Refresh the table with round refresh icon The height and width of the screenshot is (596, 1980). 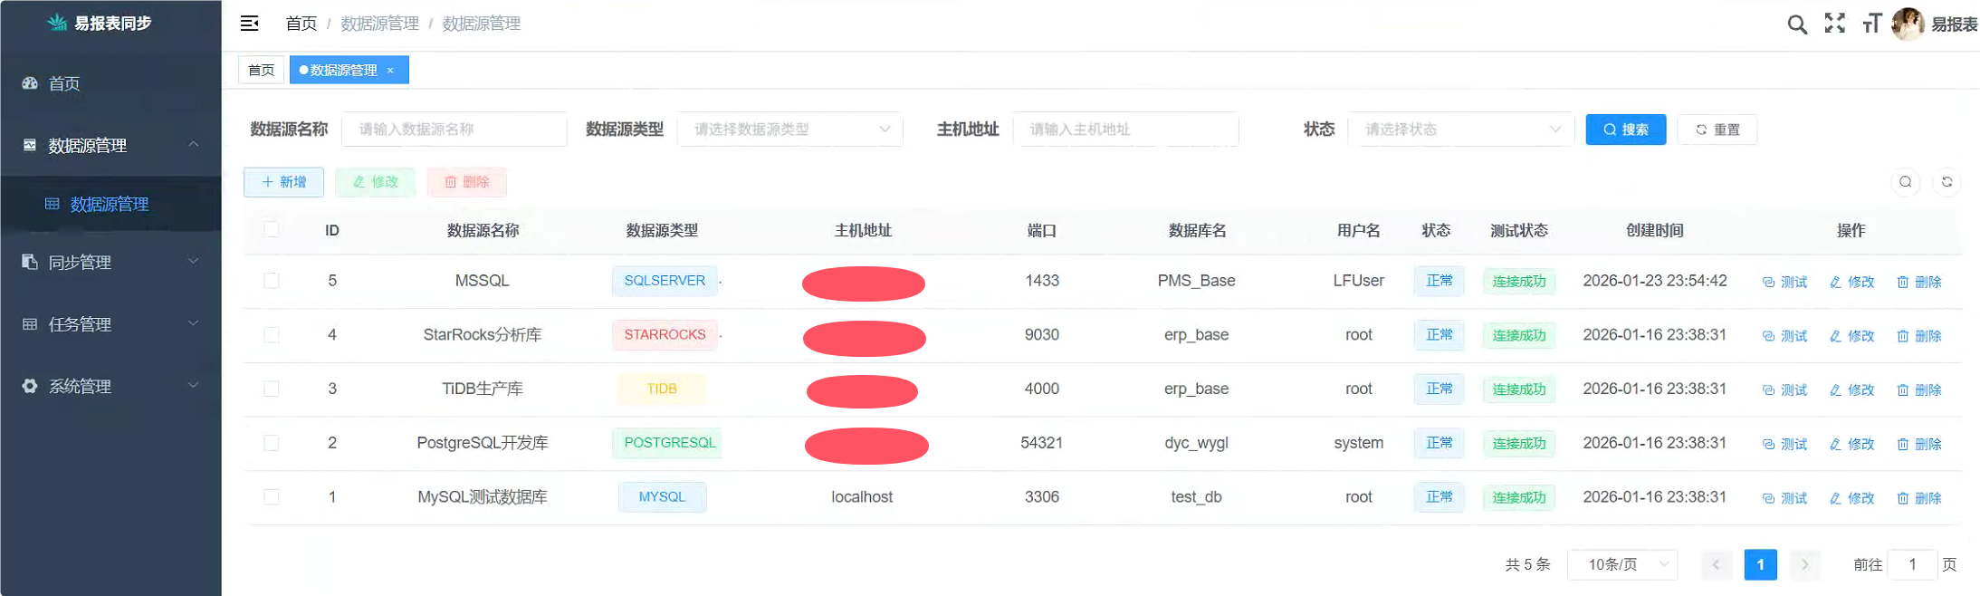point(1947,182)
